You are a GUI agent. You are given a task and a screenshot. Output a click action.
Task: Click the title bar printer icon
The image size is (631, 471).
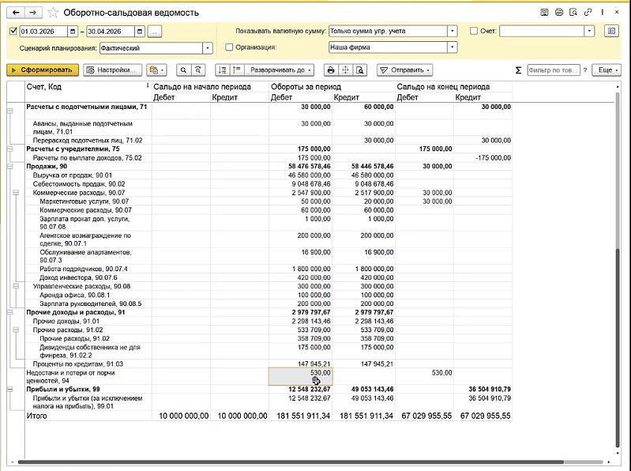(559, 13)
